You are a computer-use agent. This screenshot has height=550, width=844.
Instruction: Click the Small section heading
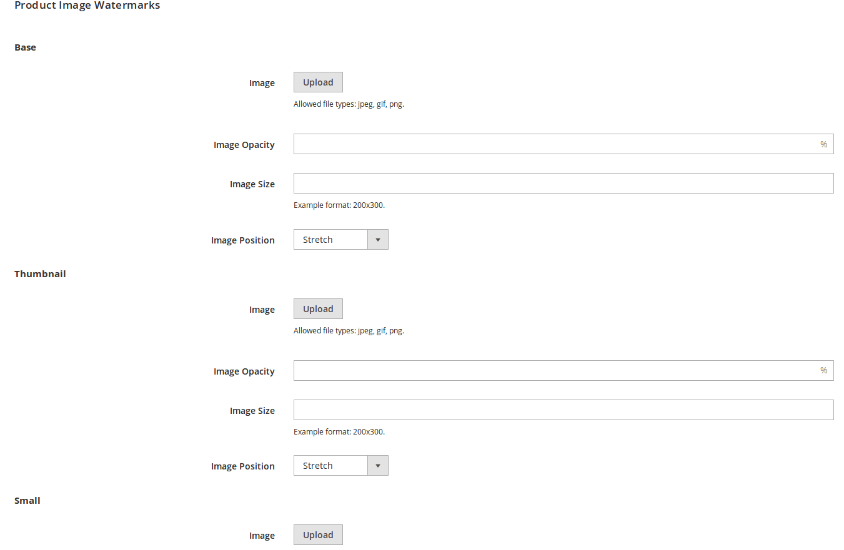pyautogui.click(x=27, y=500)
